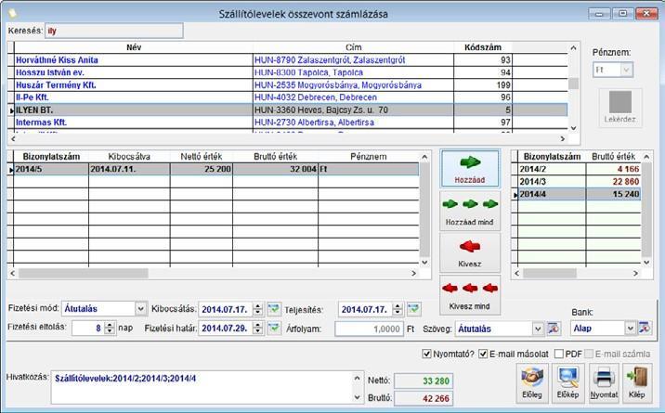Select delivery note 2014/5 in left table
665x413 pixels.
point(216,169)
